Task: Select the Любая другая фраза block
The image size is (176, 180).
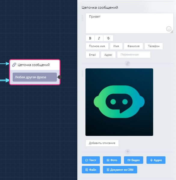Action: click(35, 77)
